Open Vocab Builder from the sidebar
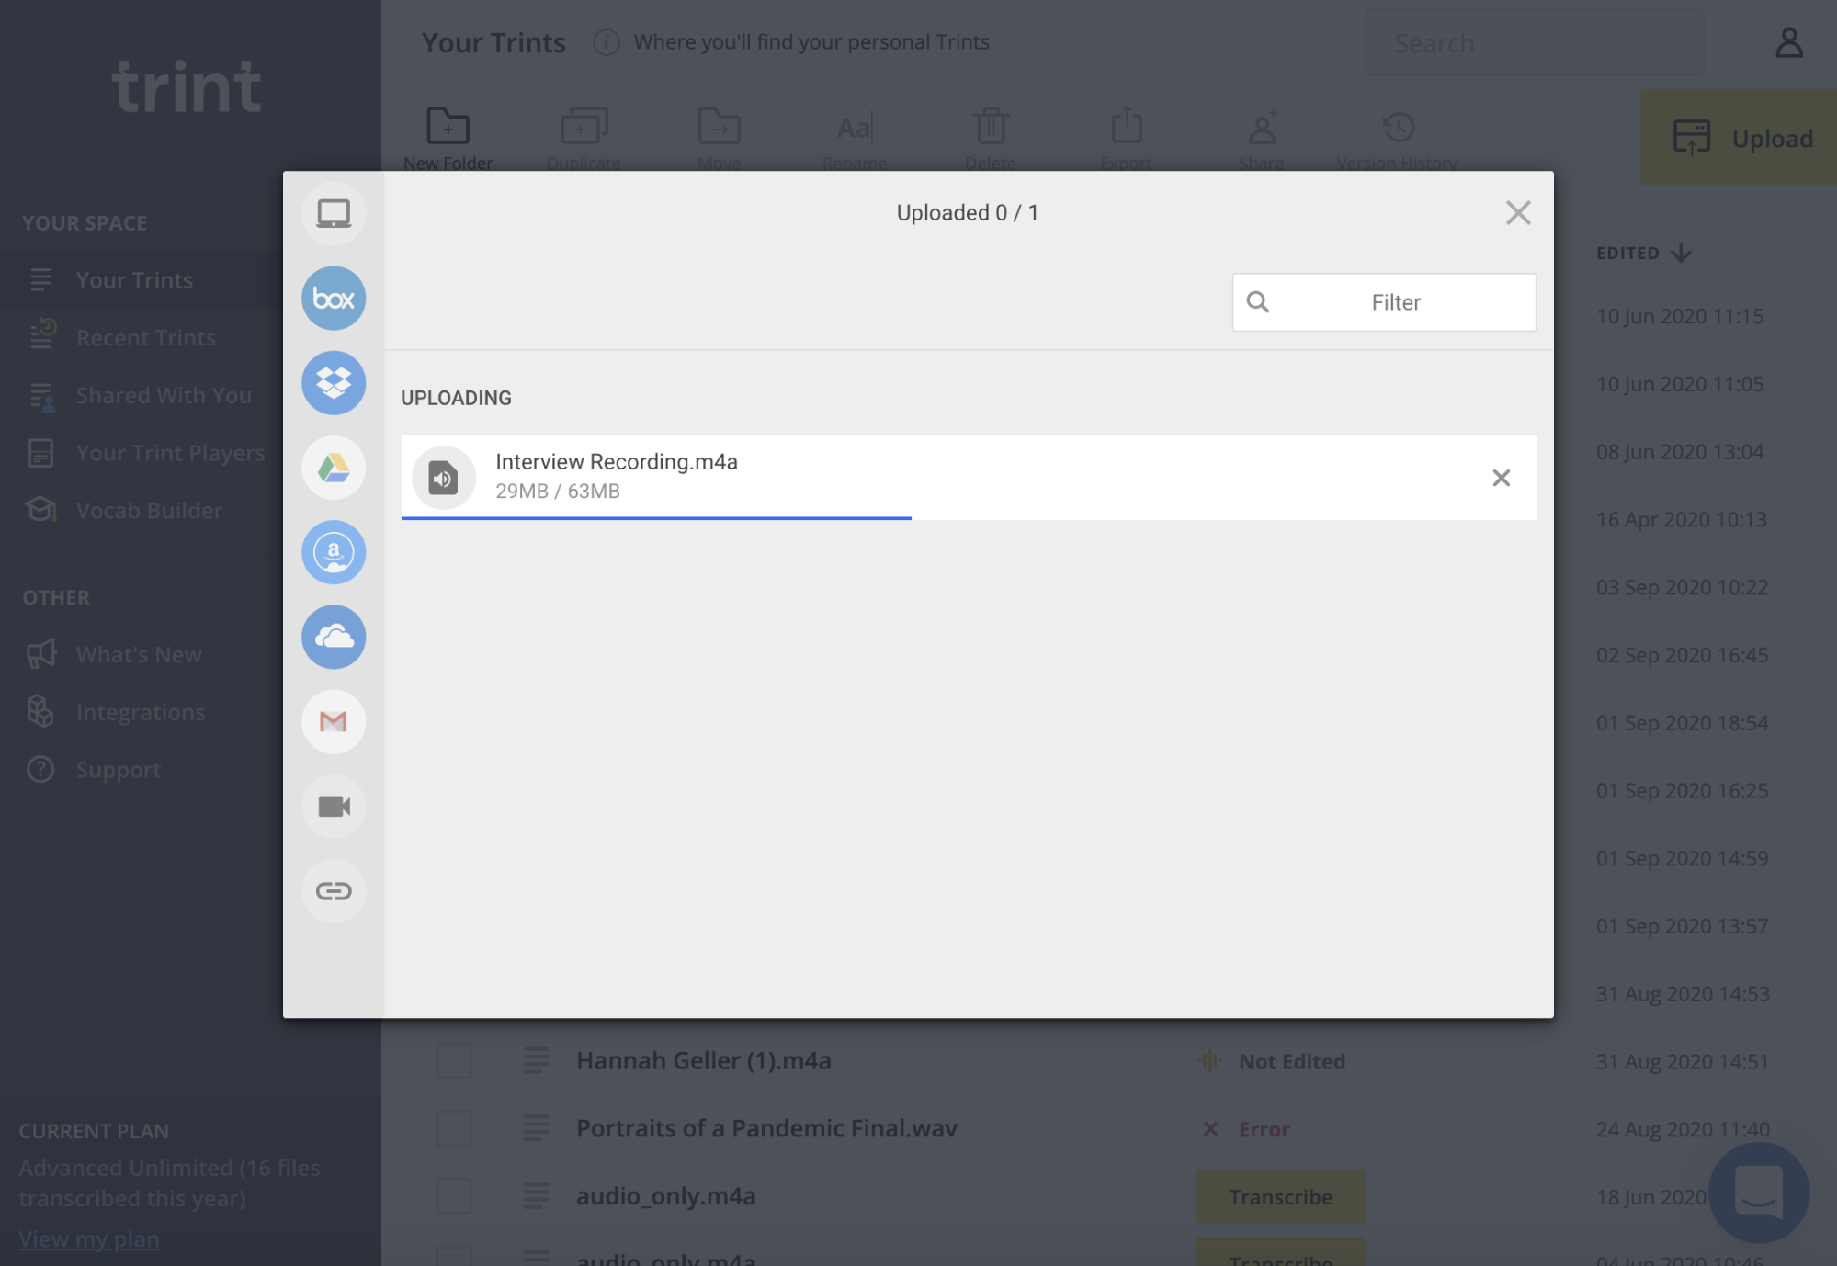Viewport: 1837px width, 1266px height. [149, 511]
